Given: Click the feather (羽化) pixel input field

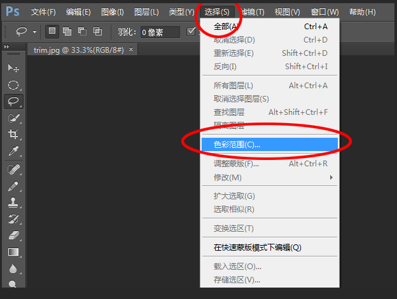Looking at the screenshot, I should click(160, 32).
